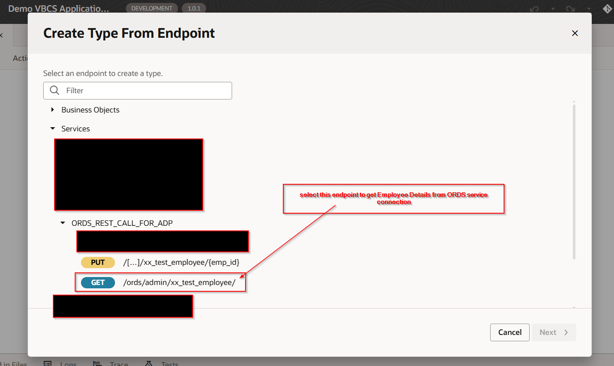The image size is (614, 366).
Task: Close the Create Type From Endpoint dialog
Action: (575, 33)
